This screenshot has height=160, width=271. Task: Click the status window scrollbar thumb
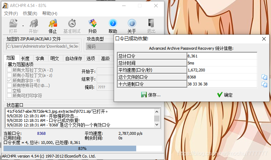pos(157,118)
